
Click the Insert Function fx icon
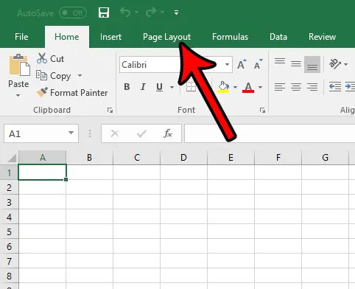pos(168,133)
